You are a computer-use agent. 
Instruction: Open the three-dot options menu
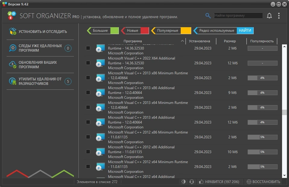click(279, 16)
